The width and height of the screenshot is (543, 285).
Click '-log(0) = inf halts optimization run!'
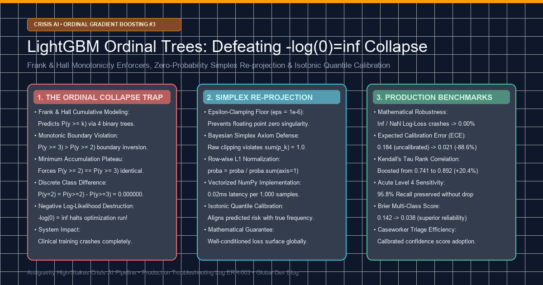pos(83,218)
